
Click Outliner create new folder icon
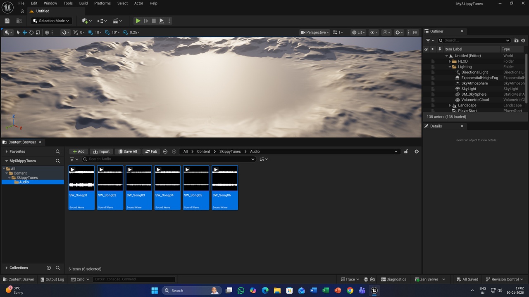coord(516,40)
